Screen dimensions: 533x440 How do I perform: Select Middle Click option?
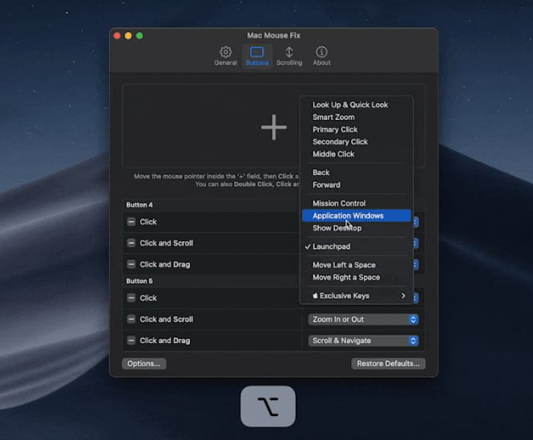click(356, 154)
